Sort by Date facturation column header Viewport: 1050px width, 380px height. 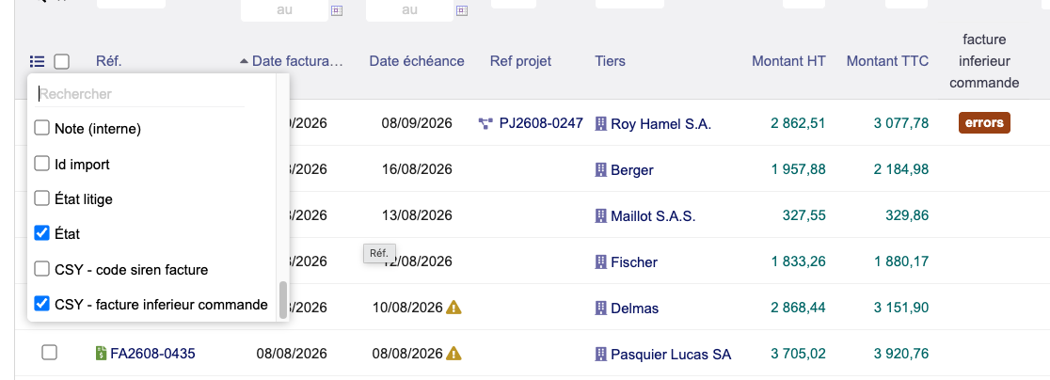(297, 61)
